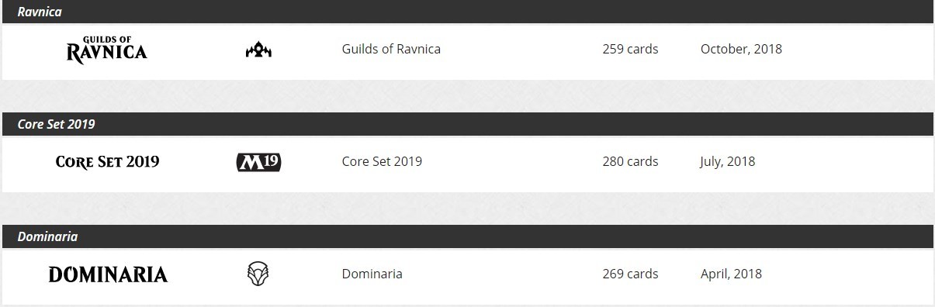This screenshot has width=935, height=307.
Task: Click the July, 2018 release date
Action: pos(727,161)
